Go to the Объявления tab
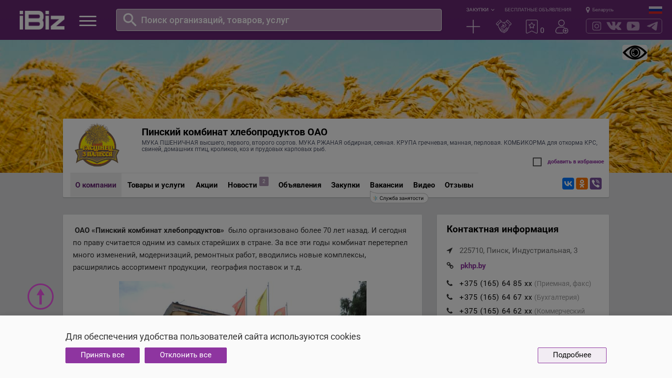672x378 pixels. coord(300,185)
